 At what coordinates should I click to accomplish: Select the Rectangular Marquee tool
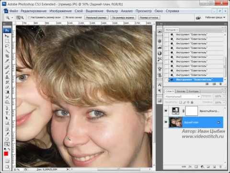click(x=7, y=41)
